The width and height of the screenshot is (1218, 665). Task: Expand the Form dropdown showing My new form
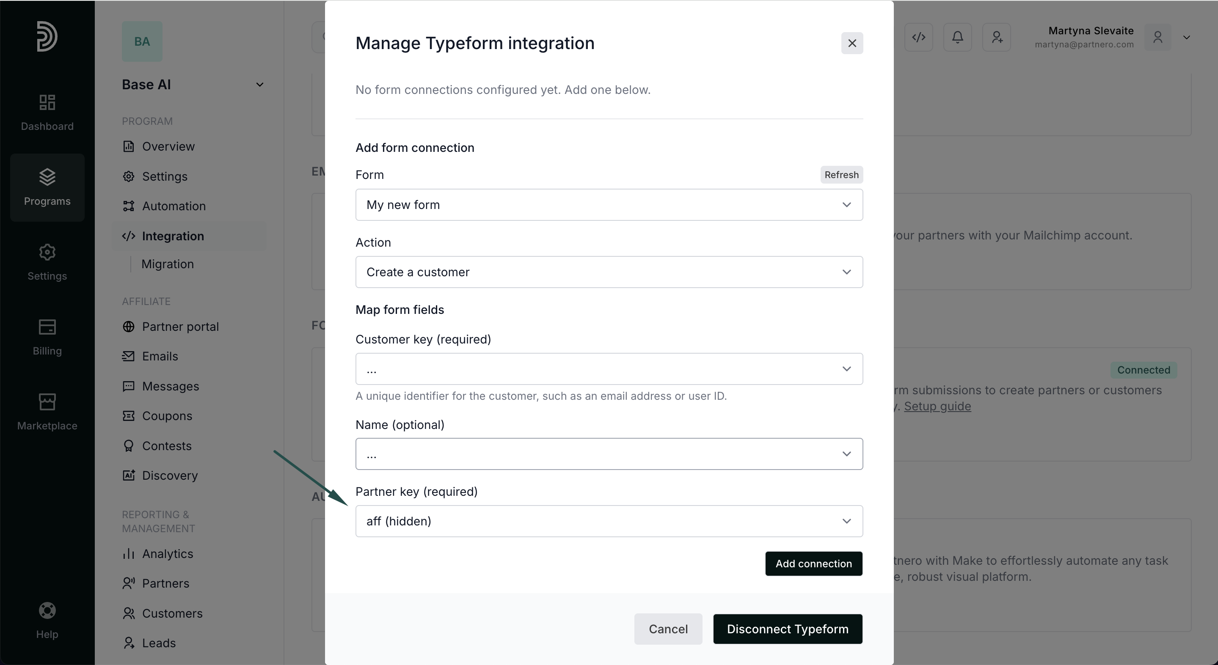(609, 205)
